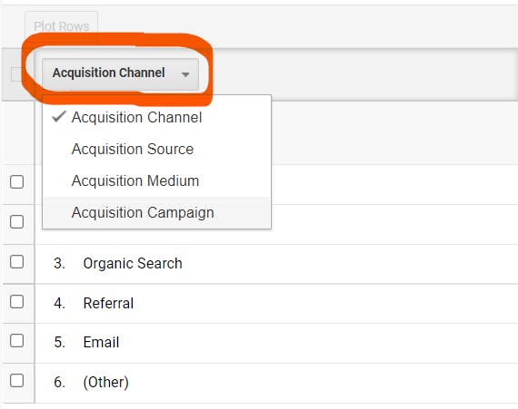Click the Referral channel name
Screen dimensions: 518x409
click(x=108, y=303)
